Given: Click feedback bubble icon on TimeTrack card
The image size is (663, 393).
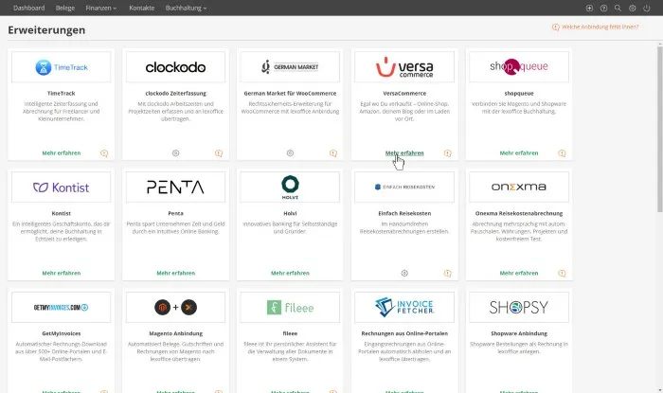Looking at the screenshot, I should (x=104, y=152).
